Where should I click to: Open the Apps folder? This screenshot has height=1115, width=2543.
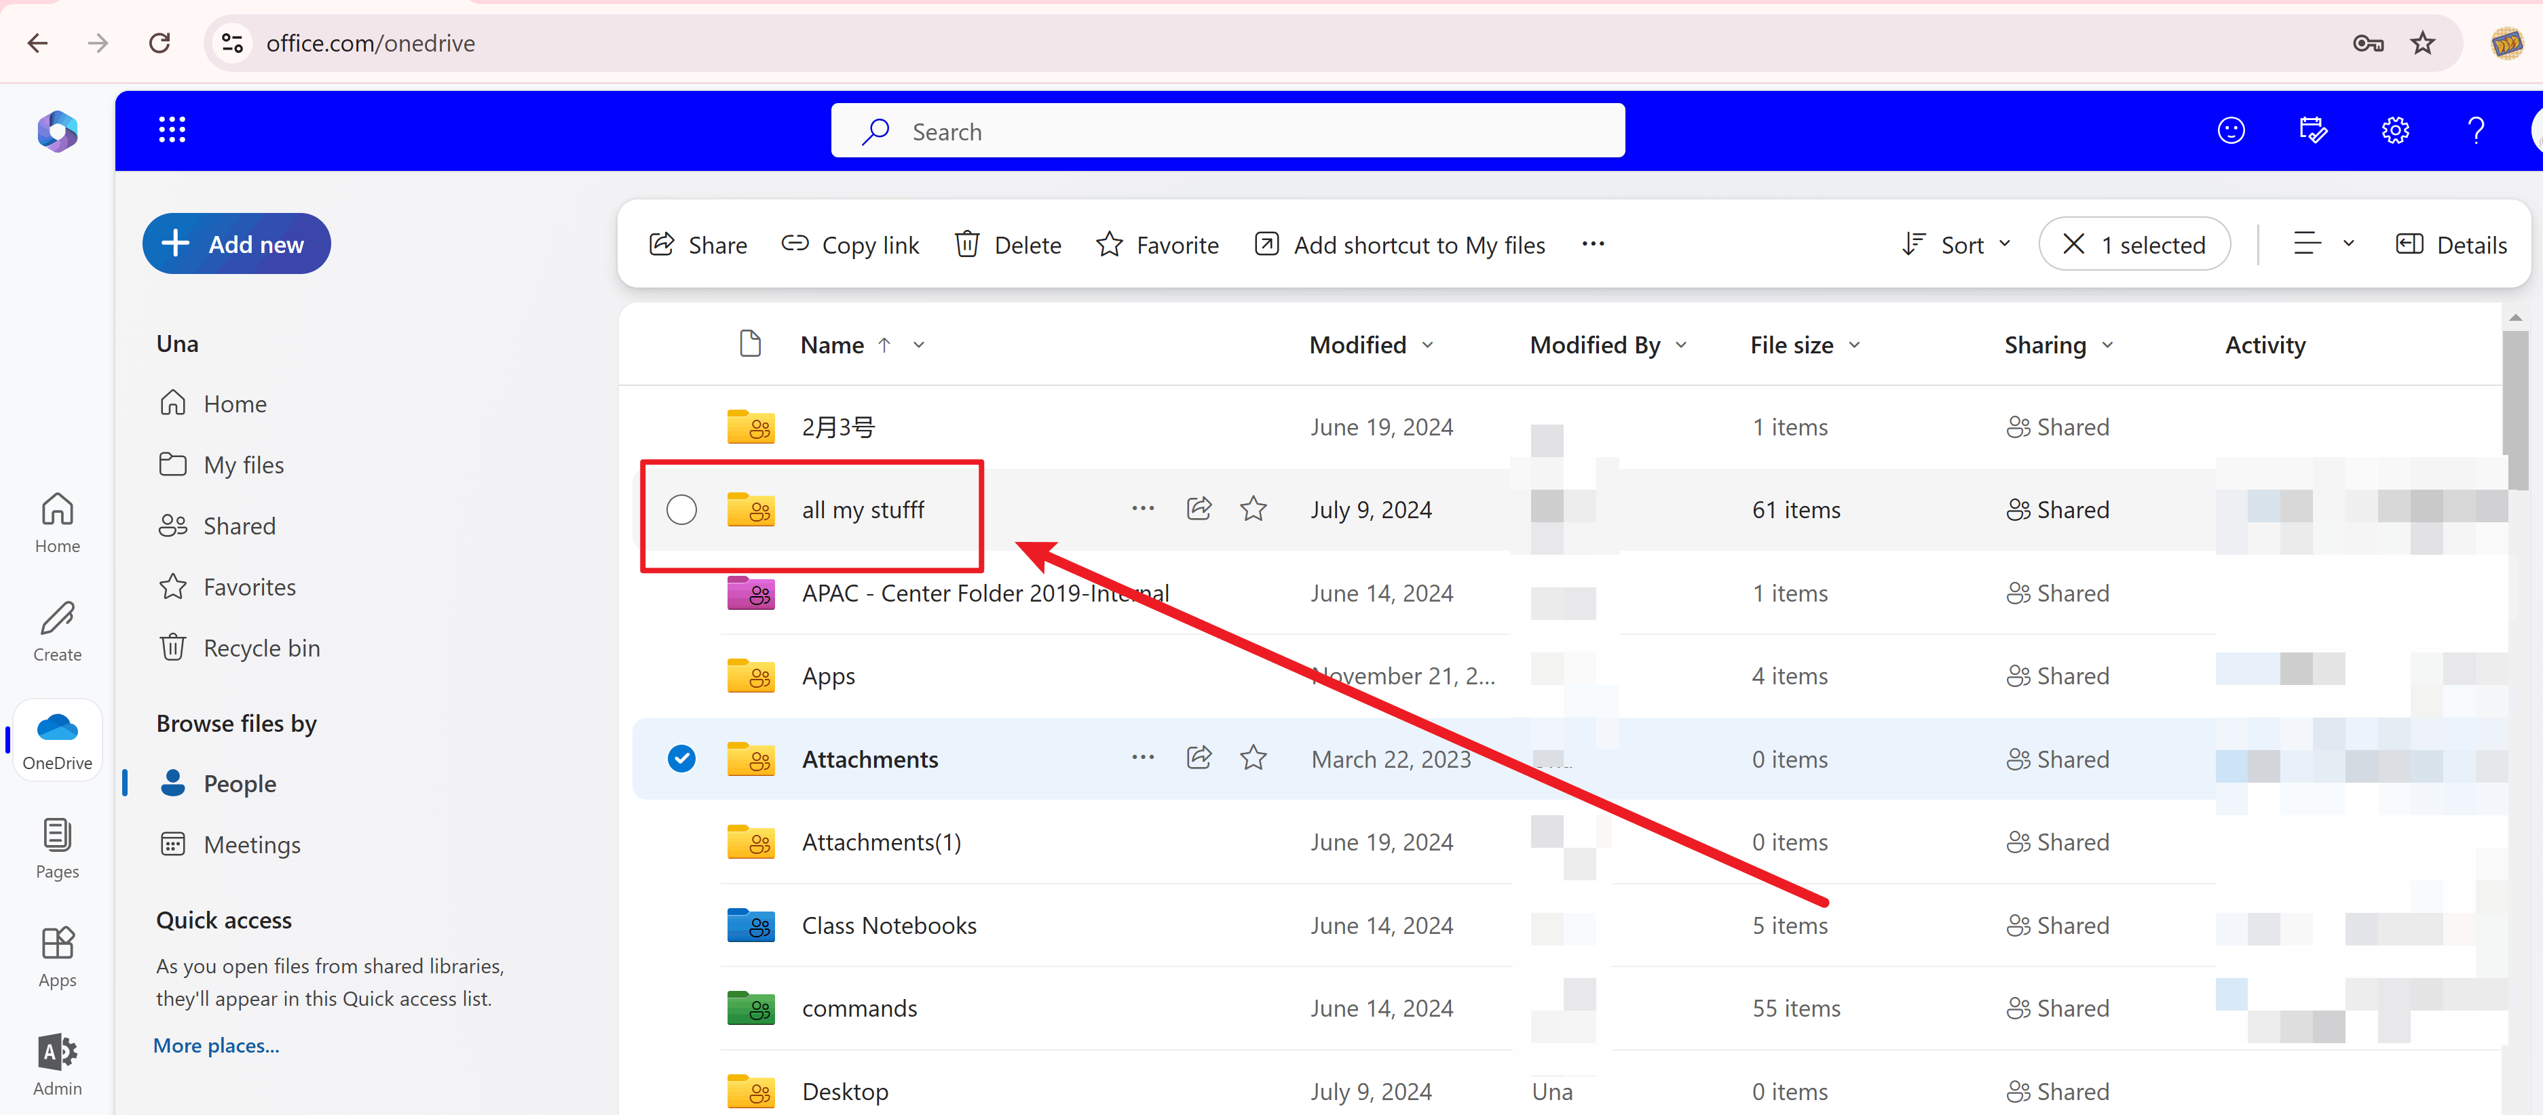click(x=828, y=676)
